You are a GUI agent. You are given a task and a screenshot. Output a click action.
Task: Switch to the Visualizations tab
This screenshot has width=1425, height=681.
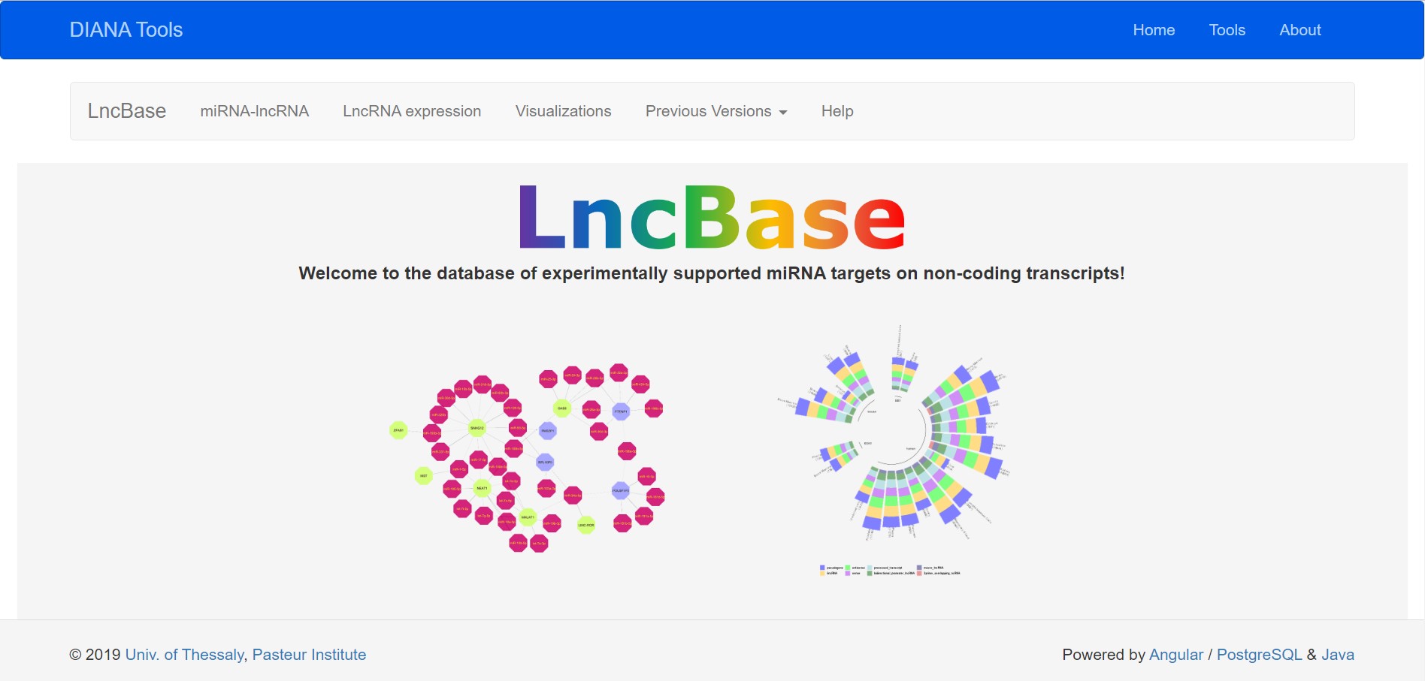click(564, 111)
